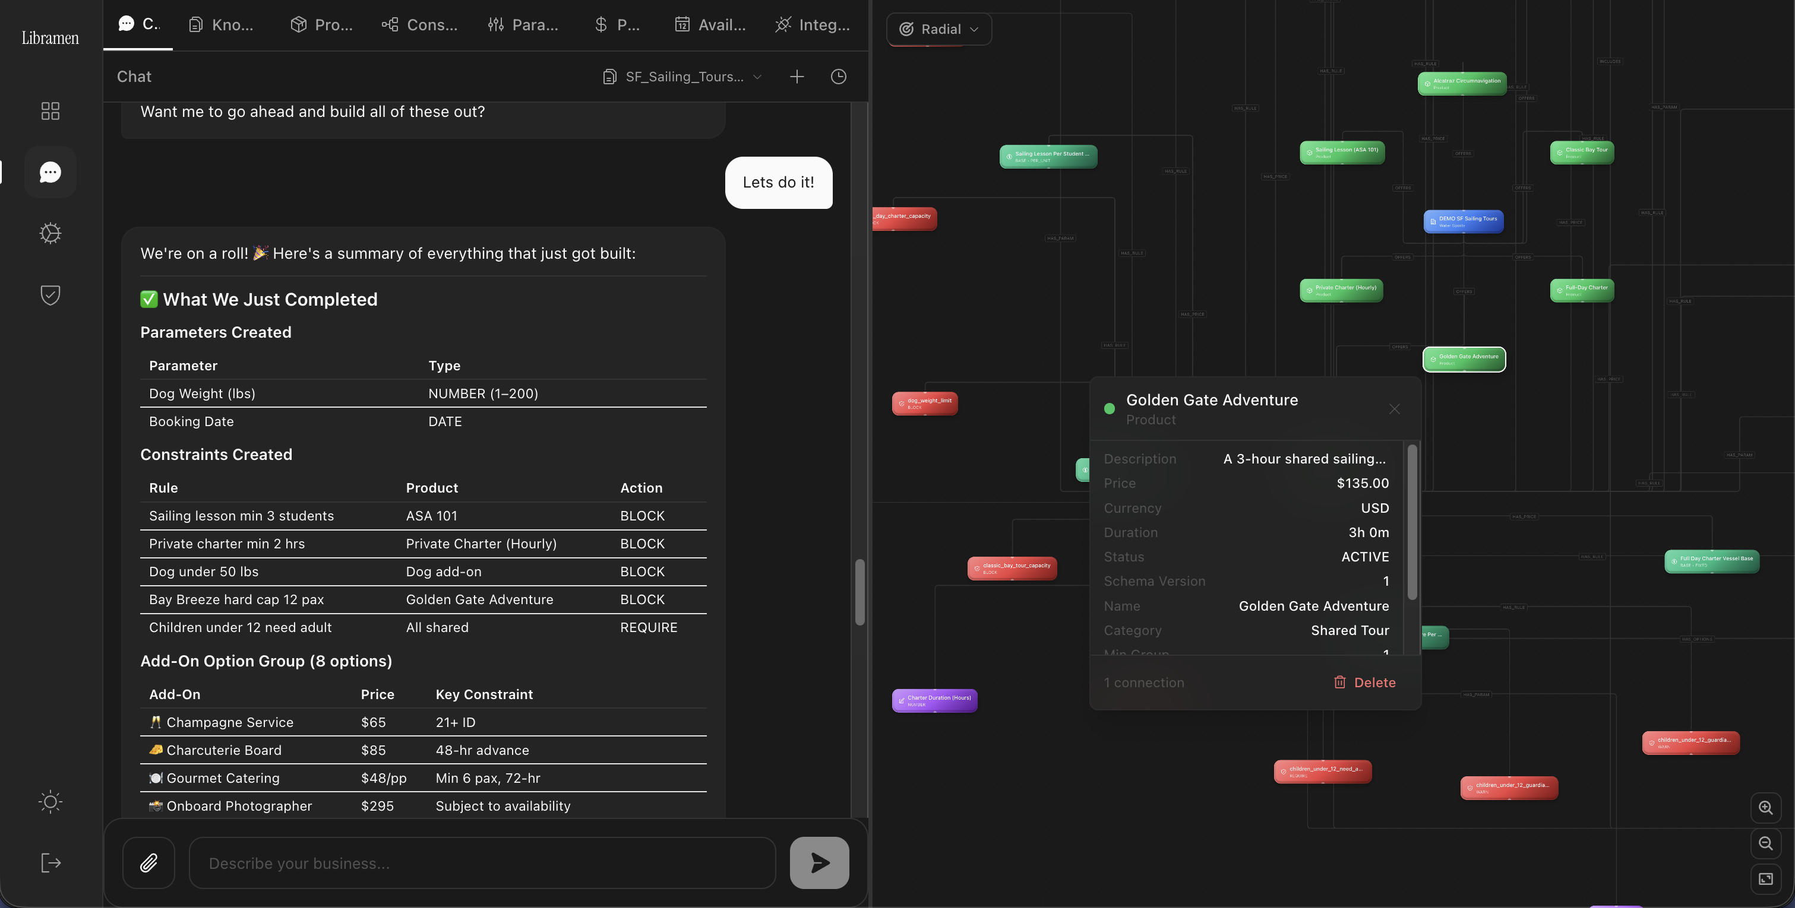
Task: Click the "ACTIVE" status value
Action: [x=1365, y=557]
